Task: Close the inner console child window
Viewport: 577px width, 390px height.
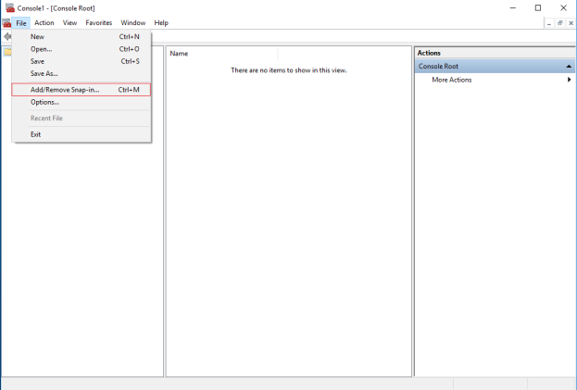Action: [x=571, y=22]
